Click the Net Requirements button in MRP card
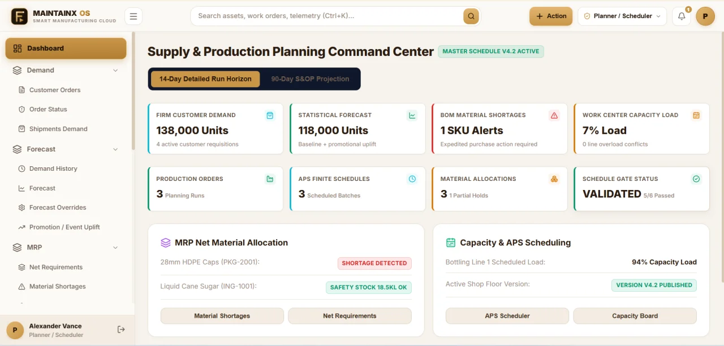 [350, 316]
